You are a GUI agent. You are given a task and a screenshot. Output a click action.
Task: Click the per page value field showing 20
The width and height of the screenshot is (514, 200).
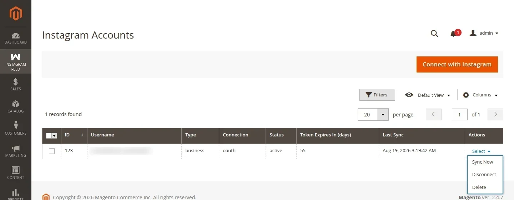tap(367, 115)
